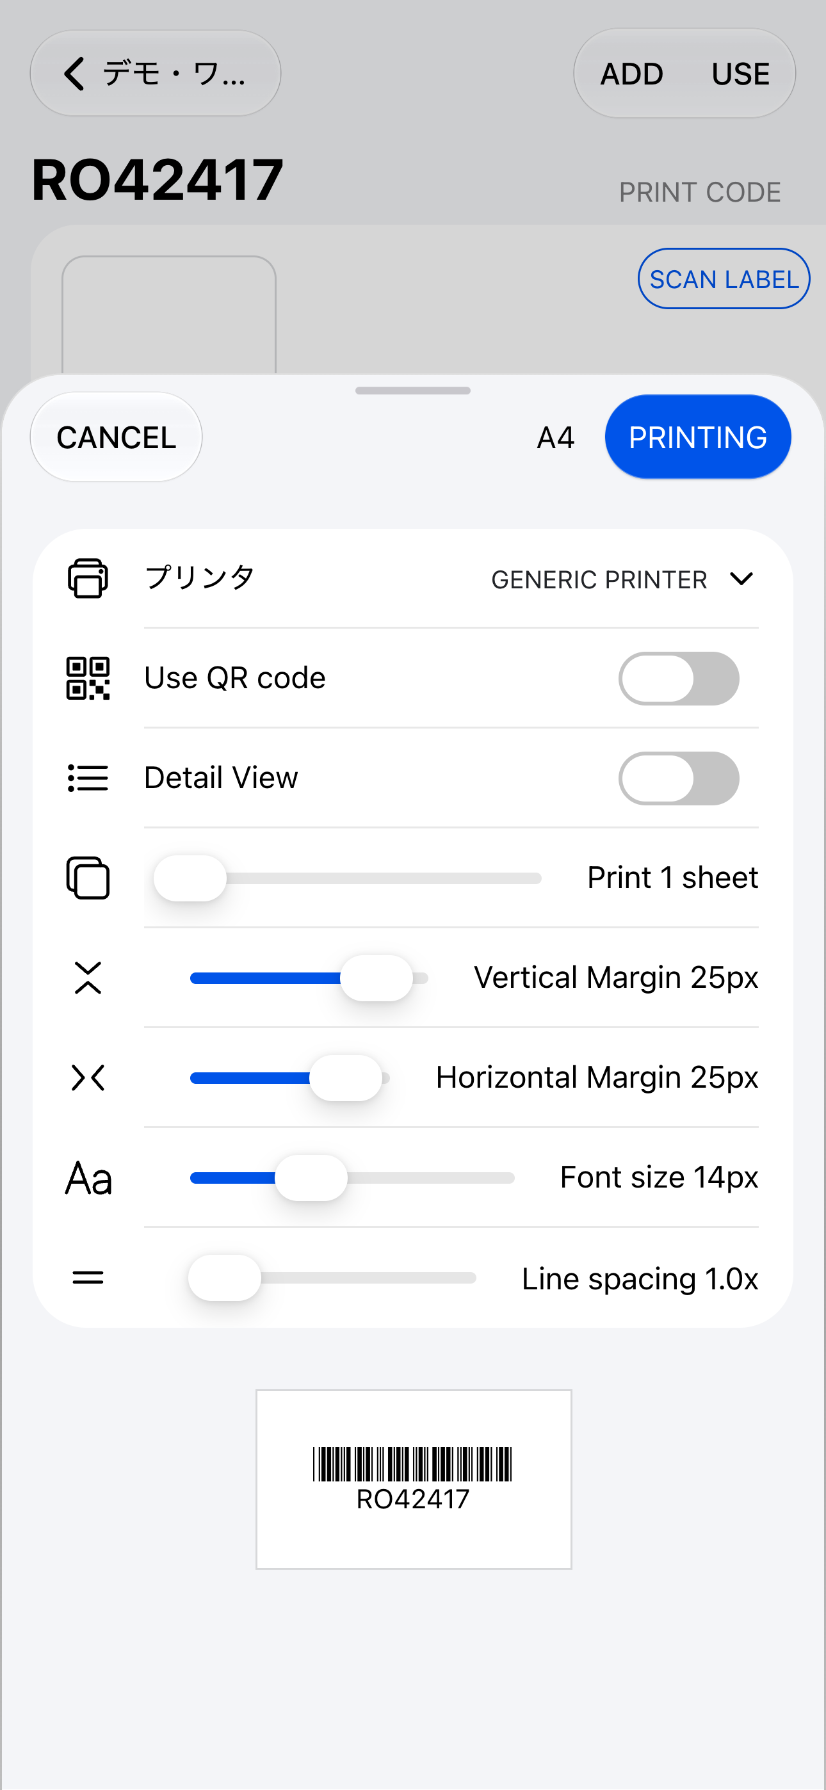Click the printer icon in プリンタ row

88,578
